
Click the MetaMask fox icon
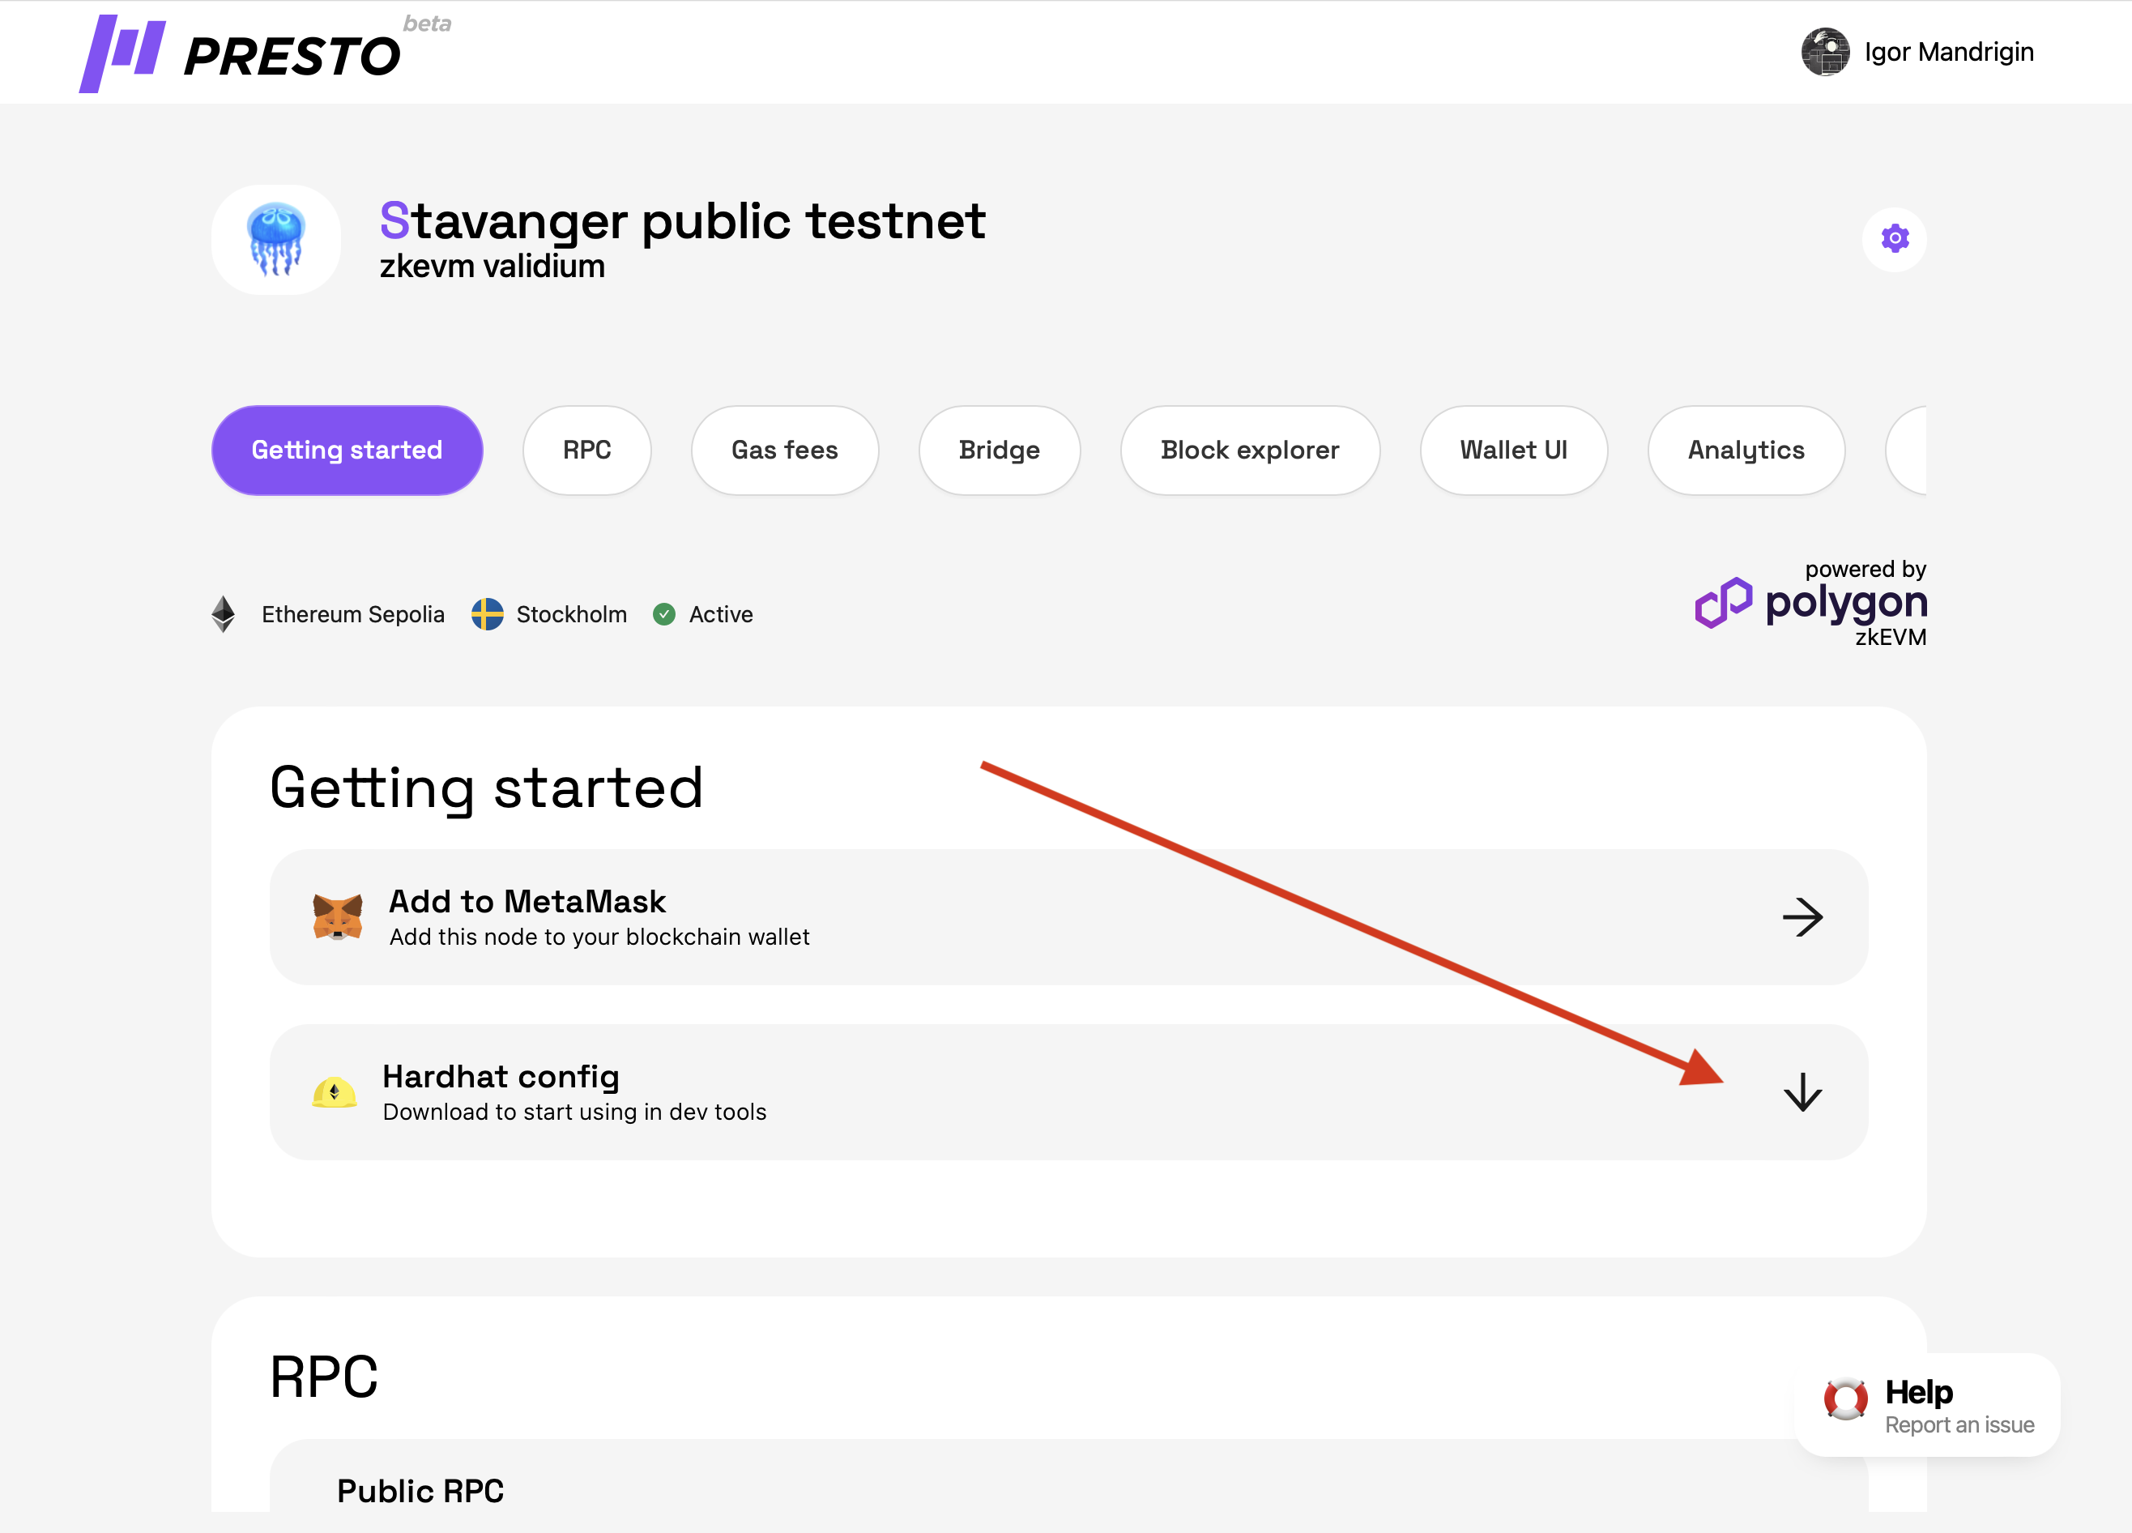pos(338,917)
